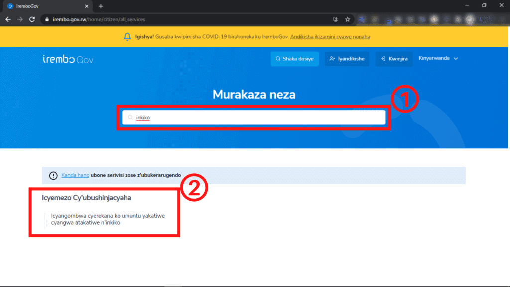Click the Shaka dosiye button
This screenshot has height=287, width=510.
coord(295,59)
